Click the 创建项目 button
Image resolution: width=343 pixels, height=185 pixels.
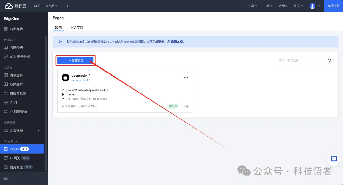76,61
